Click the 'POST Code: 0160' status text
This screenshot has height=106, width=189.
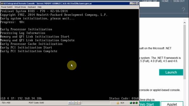click(x=36, y=103)
